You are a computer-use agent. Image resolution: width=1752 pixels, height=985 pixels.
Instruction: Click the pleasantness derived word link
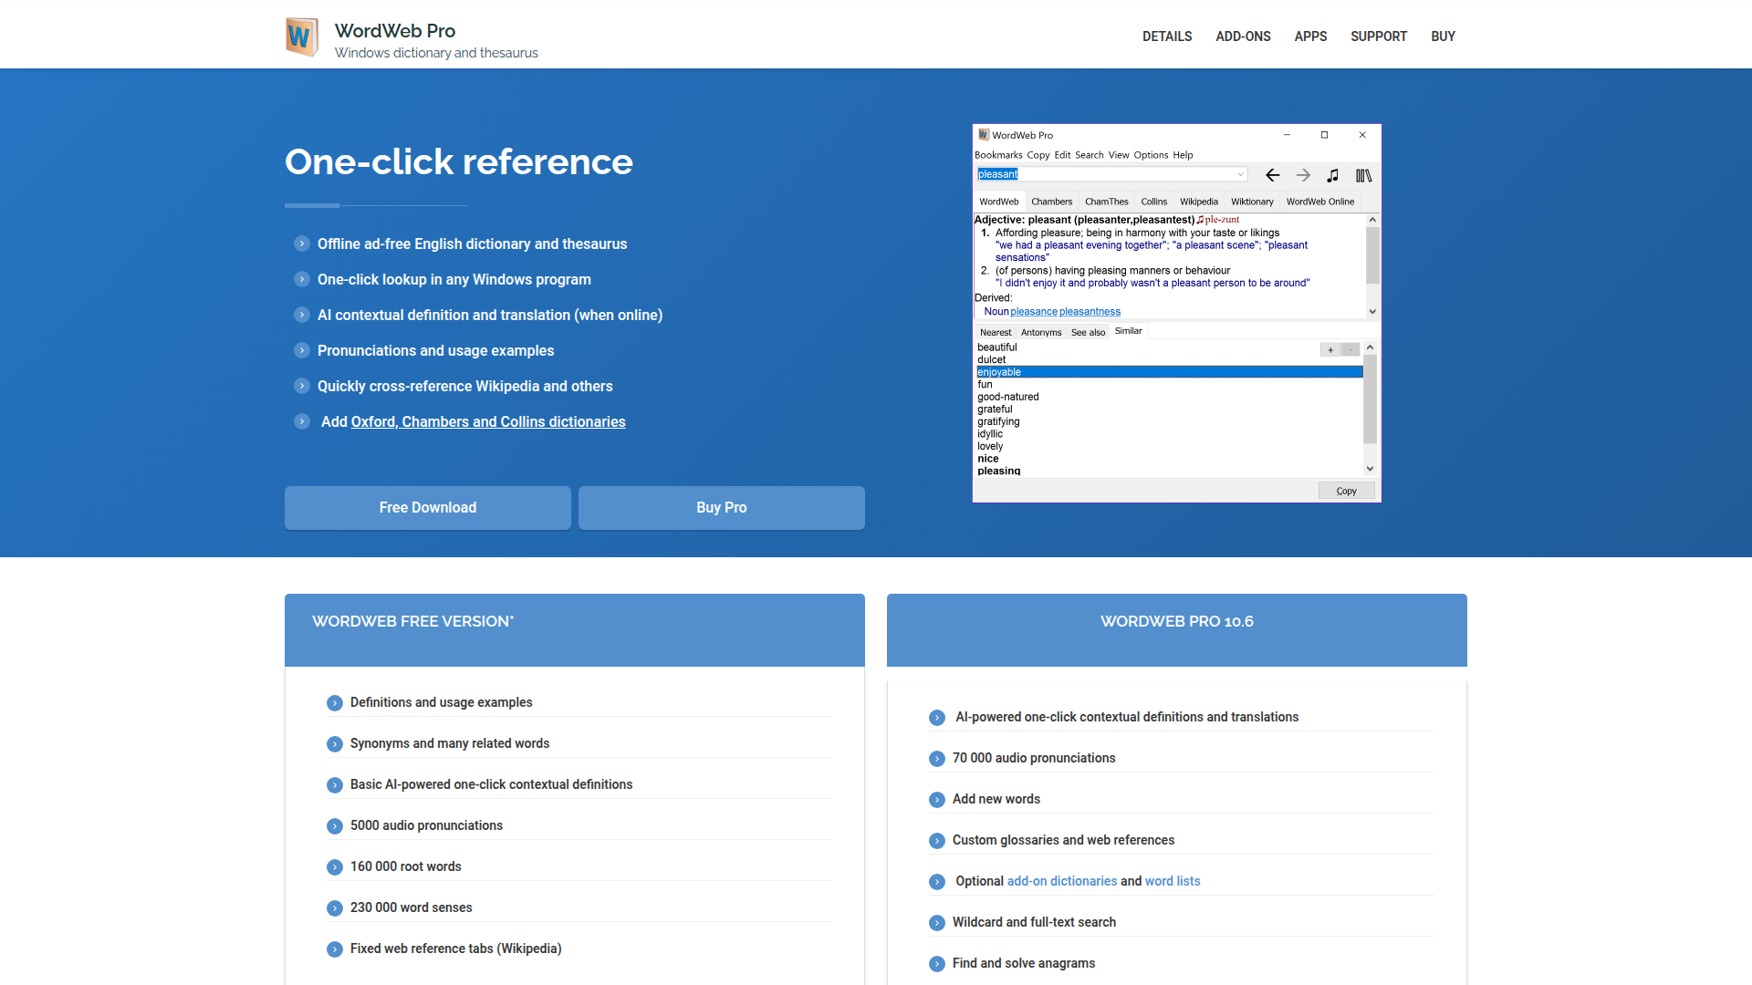tap(1090, 312)
